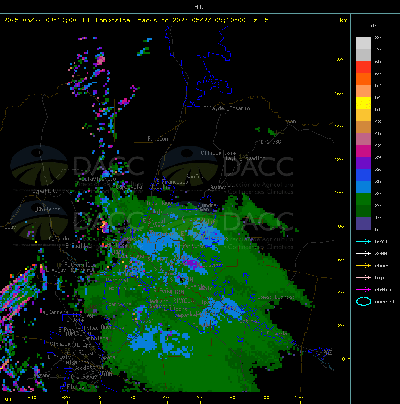Click the '180' km vertical axis tick label

(x=338, y=60)
